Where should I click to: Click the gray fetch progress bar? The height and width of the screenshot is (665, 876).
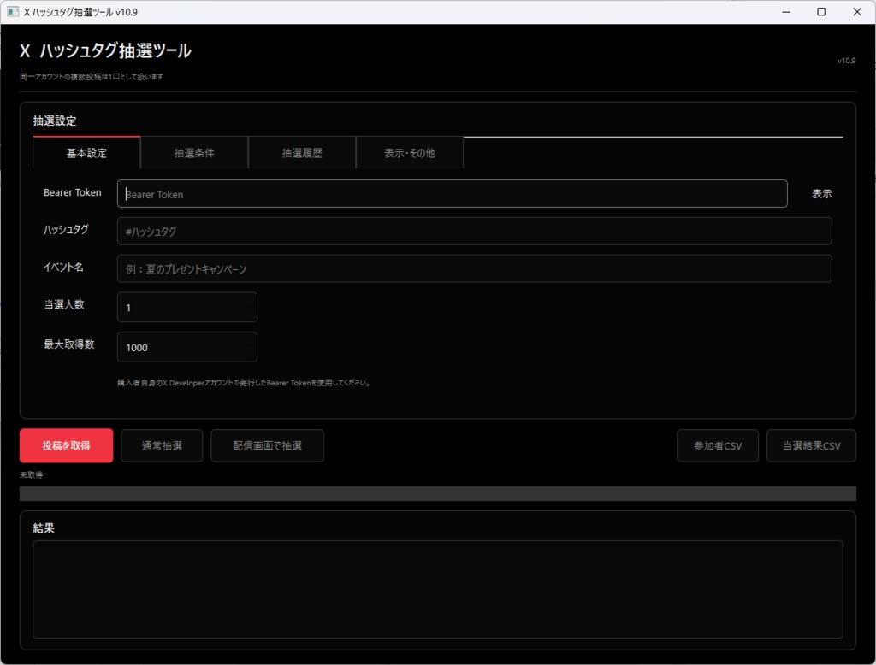[x=438, y=493]
